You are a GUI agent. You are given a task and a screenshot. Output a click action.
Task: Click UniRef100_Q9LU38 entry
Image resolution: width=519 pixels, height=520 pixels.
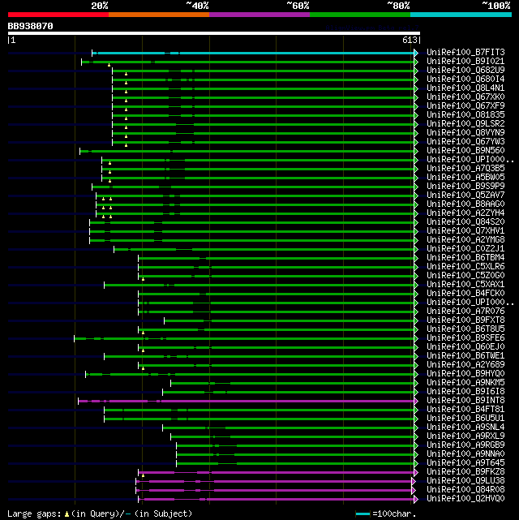tap(465, 481)
